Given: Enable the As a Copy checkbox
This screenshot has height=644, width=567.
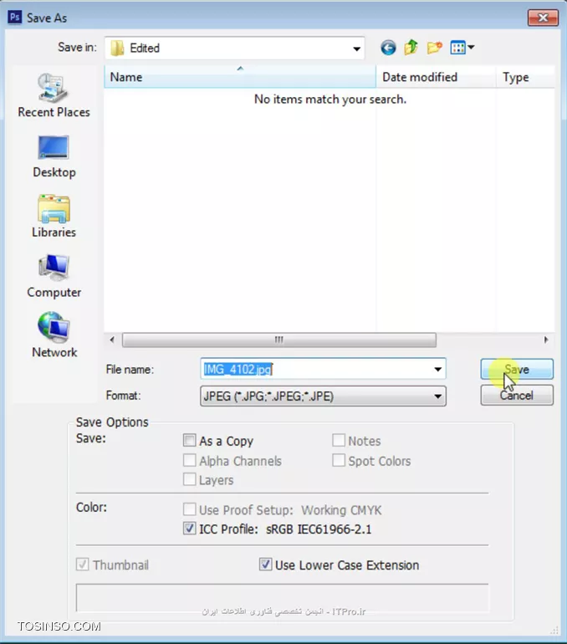Looking at the screenshot, I should click(x=189, y=440).
